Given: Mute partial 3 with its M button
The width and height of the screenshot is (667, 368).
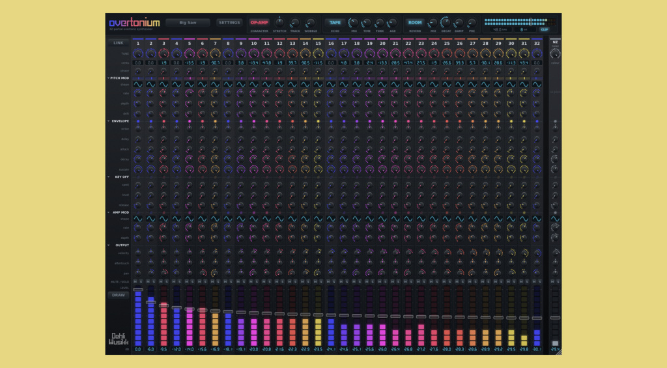Looking at the screenshot, I should [x=161, y=281].
